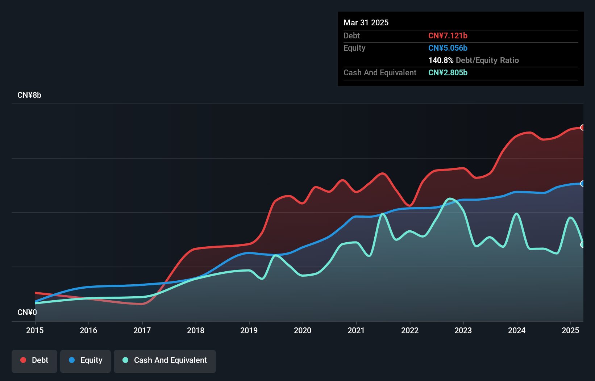The height and width of the screenshot is (381, 595).
Task: Select the 2023 x-axis label
Action: (x=463, y=330)
